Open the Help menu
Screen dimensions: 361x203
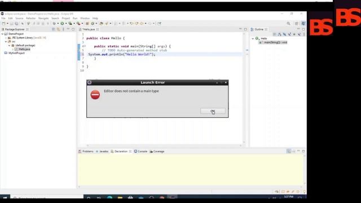[x=95, y=18]
